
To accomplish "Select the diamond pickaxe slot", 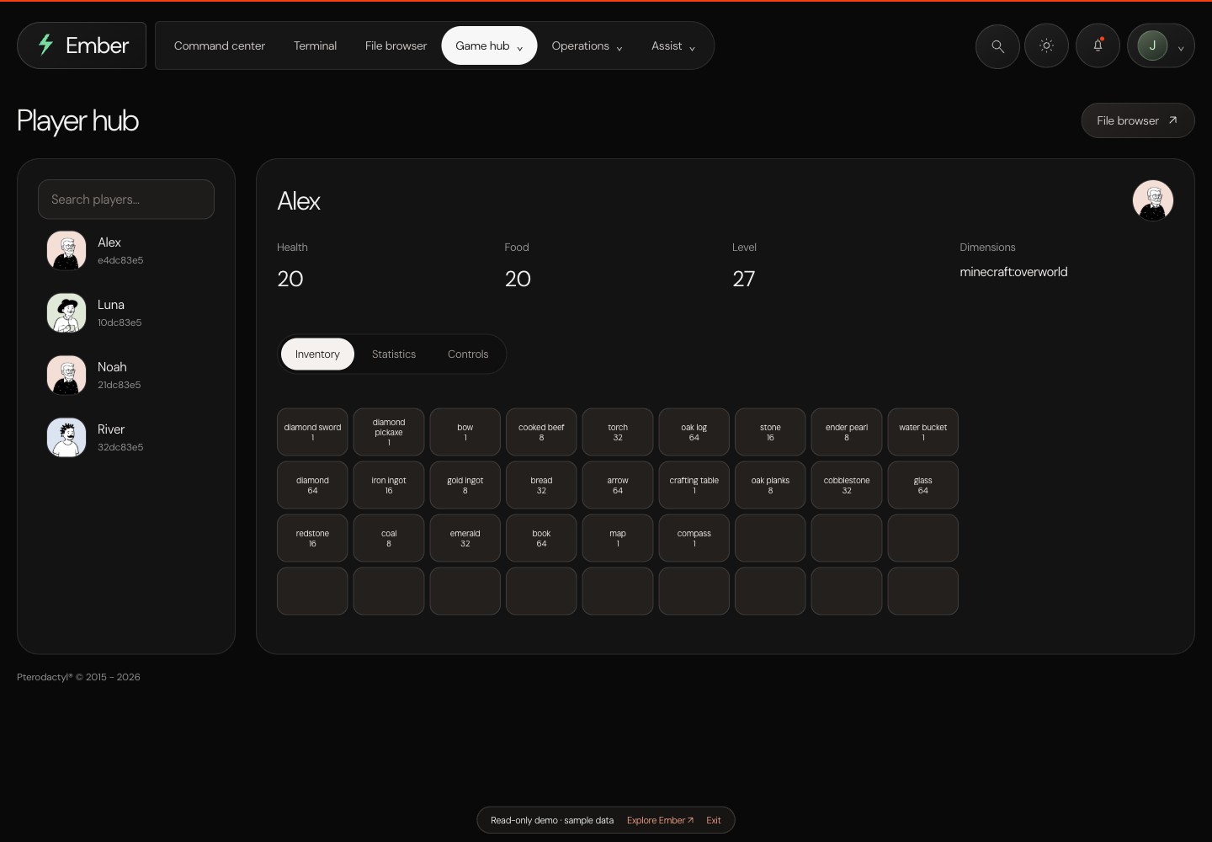I will (389, 432).
